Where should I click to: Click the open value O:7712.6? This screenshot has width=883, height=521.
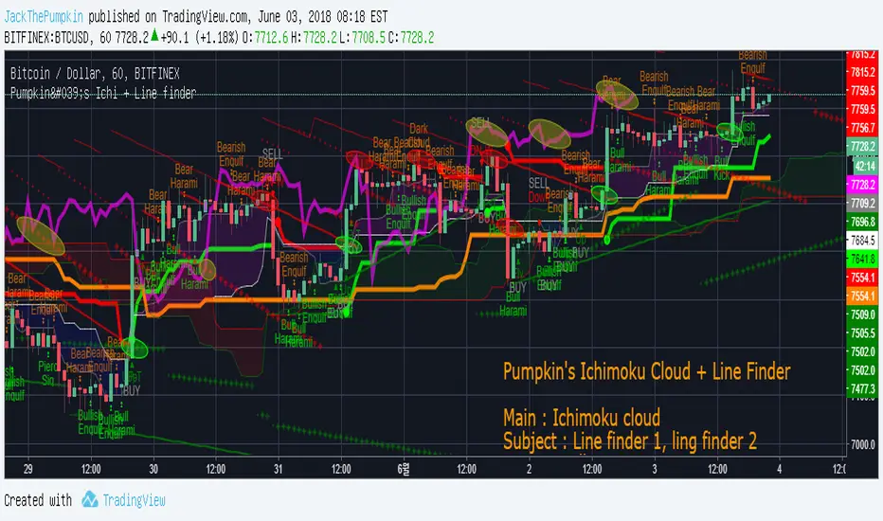coord(265,38)
